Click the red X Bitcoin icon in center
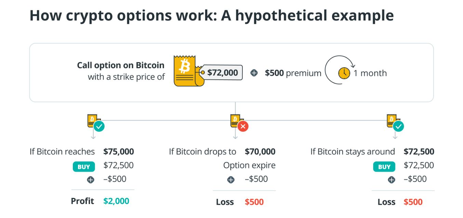The height and width of the screenshot is (218, 463). (x=239, y=123)
